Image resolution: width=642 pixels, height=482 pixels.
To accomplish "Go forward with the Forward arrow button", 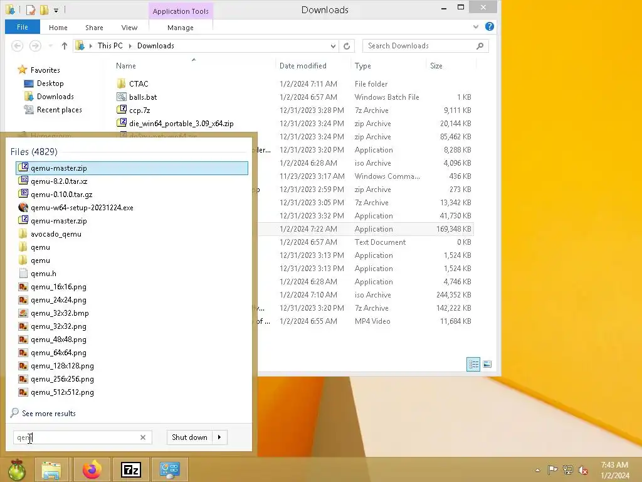I will (35, 45).
